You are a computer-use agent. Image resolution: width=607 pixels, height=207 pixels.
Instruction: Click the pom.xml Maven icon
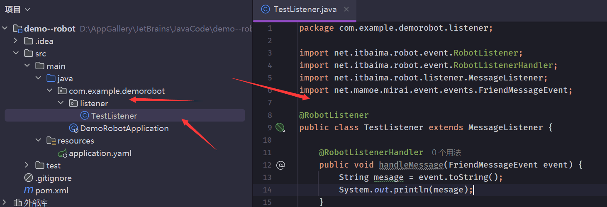[x=29, y=190]
